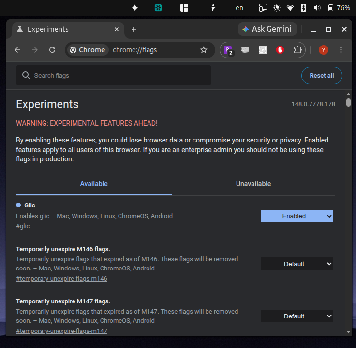Open the Wi-Fi network tray icon
Screen dimensions: 356x348
[x=290, y=8]
